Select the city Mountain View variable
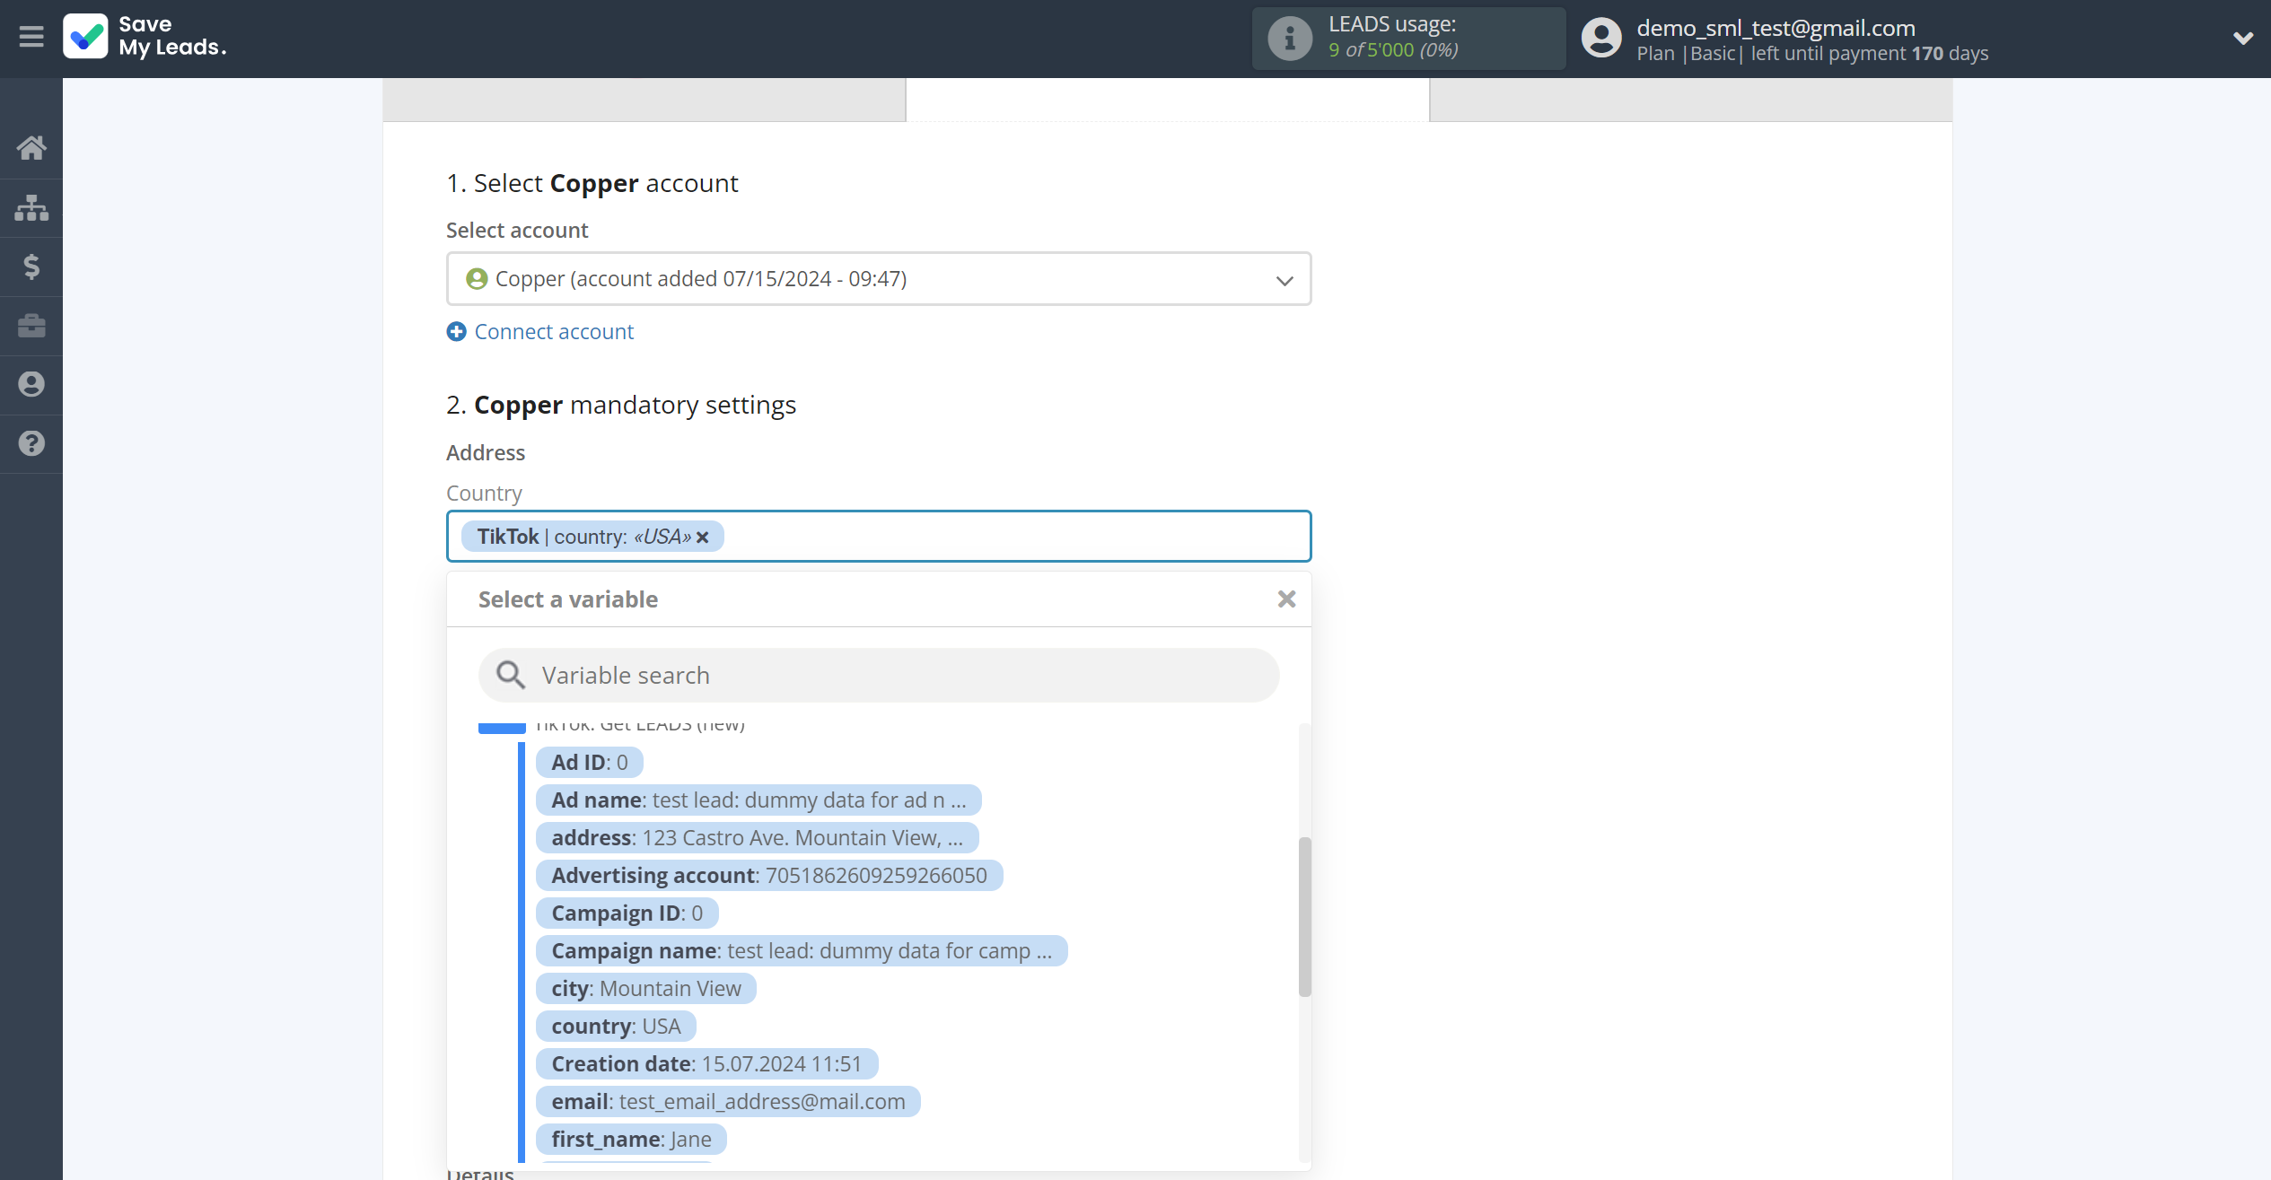The image size is (2271, 1180). tap(646, 989)
